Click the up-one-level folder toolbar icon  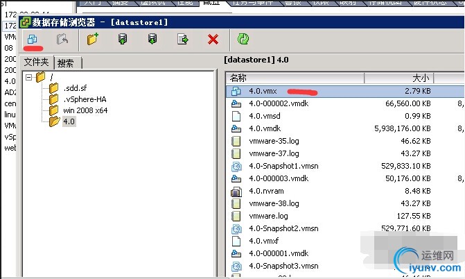[x=62, y=39]
